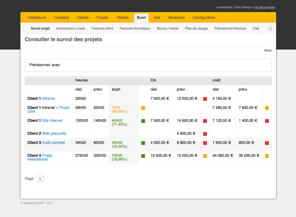Click the red cost status square for Audit complet

click(x=267, y=143)
